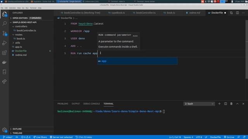Close the terminal panel
The width and height of the screenshot is (248, 139).
click(243, 104)
